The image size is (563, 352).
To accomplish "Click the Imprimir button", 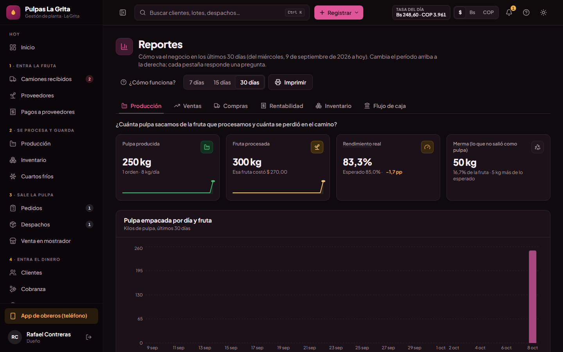I will (290, 82).
